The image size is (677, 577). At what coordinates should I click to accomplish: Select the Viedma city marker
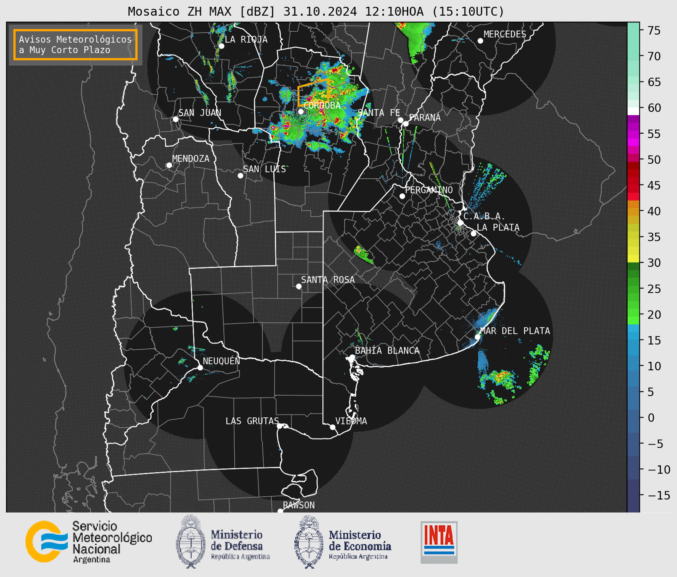pyautogui.click(x=333, y=427)
